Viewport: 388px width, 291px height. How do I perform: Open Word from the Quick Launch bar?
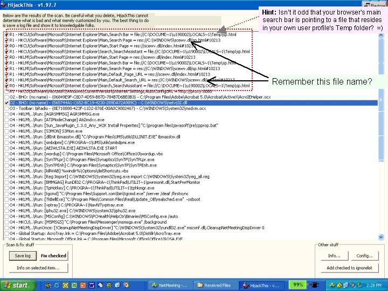pyautogui.click(x=92, y=285)
